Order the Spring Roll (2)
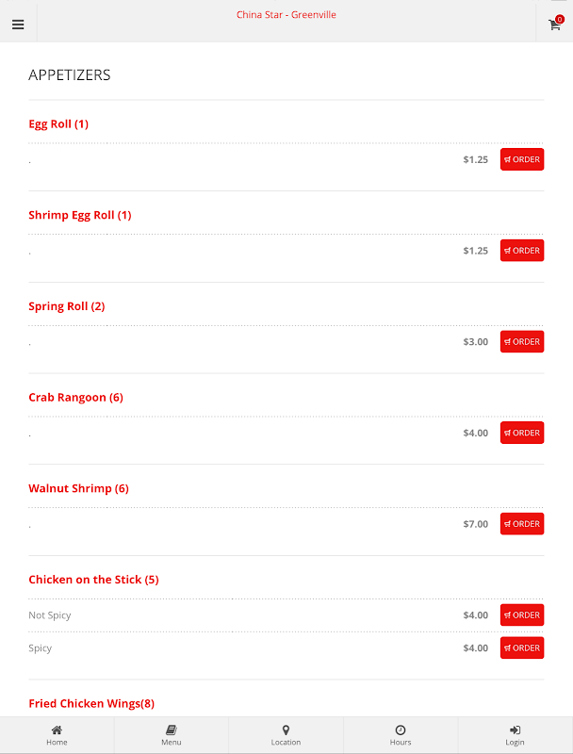 tap(522, 341)
